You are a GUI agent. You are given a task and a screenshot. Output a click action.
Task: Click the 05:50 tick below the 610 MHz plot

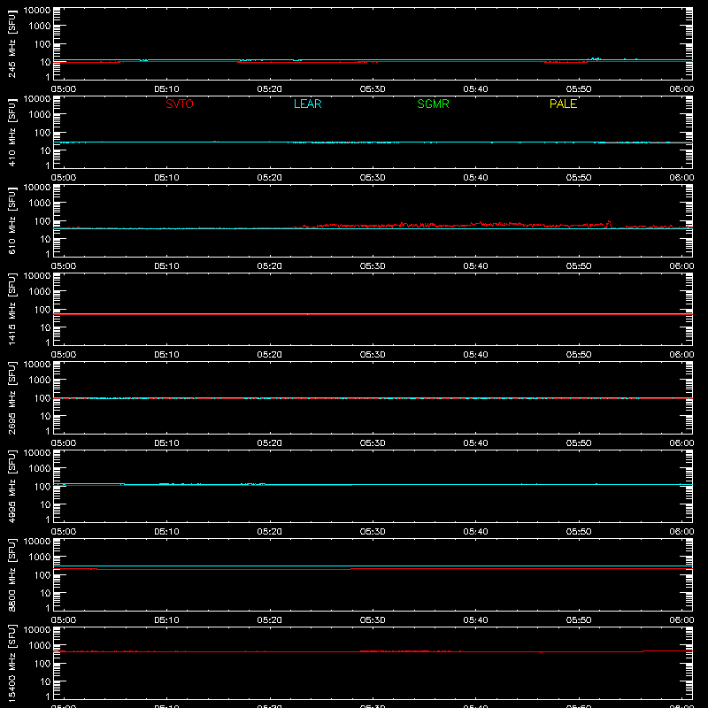[579, 266]
